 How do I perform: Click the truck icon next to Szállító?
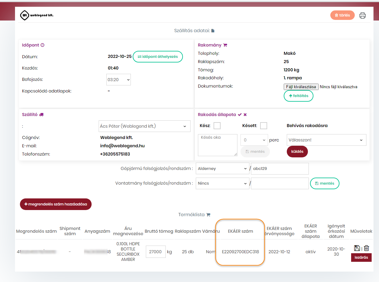41,115
